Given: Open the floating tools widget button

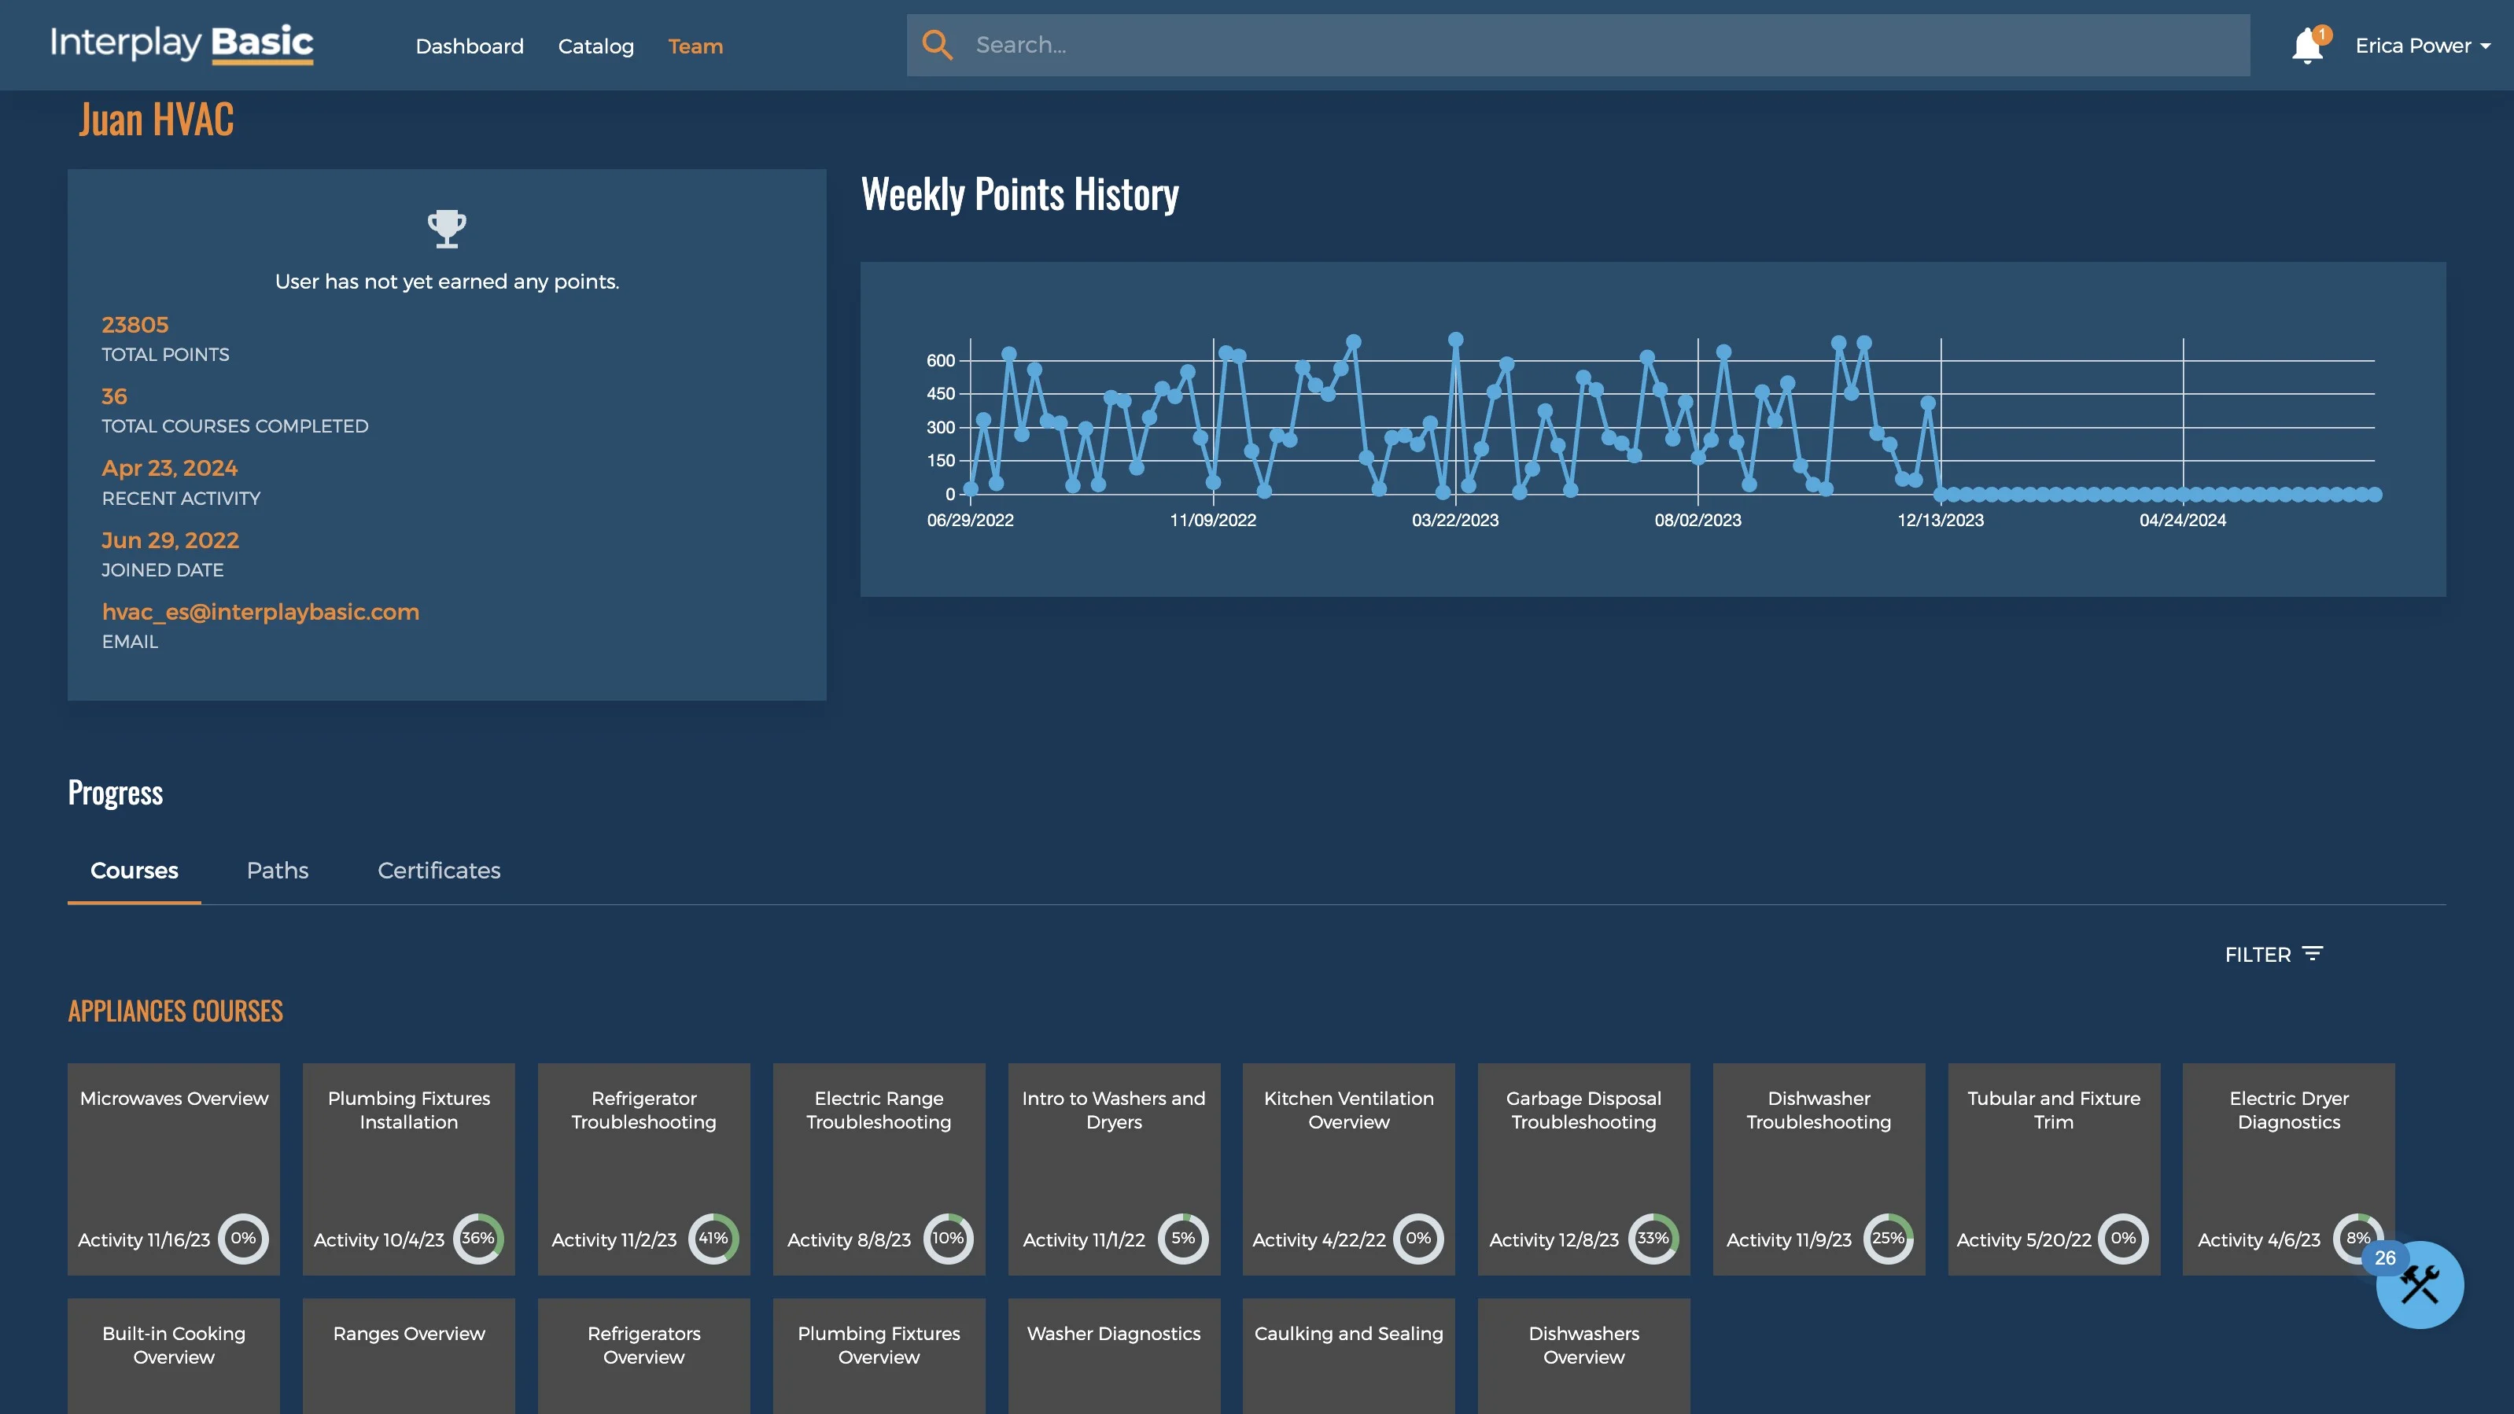Looking at the screenshot, I should [2420, 1284].
